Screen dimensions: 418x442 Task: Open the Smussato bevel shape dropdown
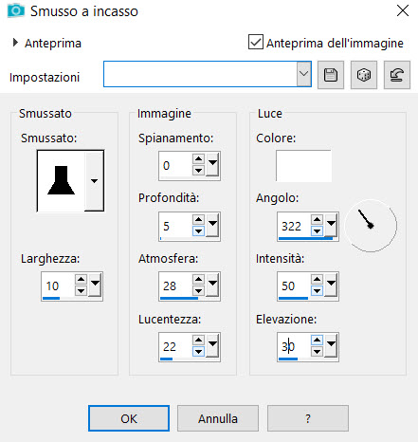(94, 181)
